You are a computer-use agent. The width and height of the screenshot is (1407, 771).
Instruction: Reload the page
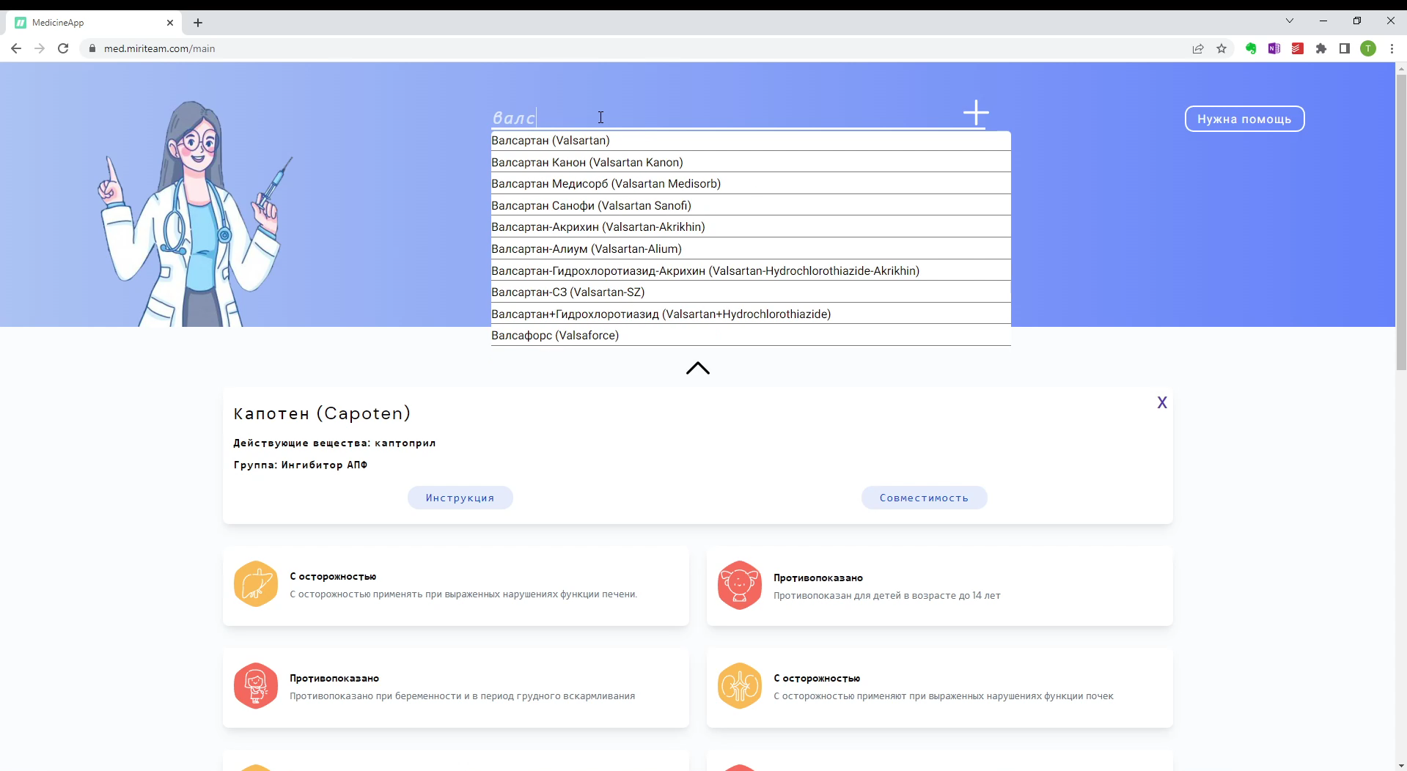click(x=63, y=48)
